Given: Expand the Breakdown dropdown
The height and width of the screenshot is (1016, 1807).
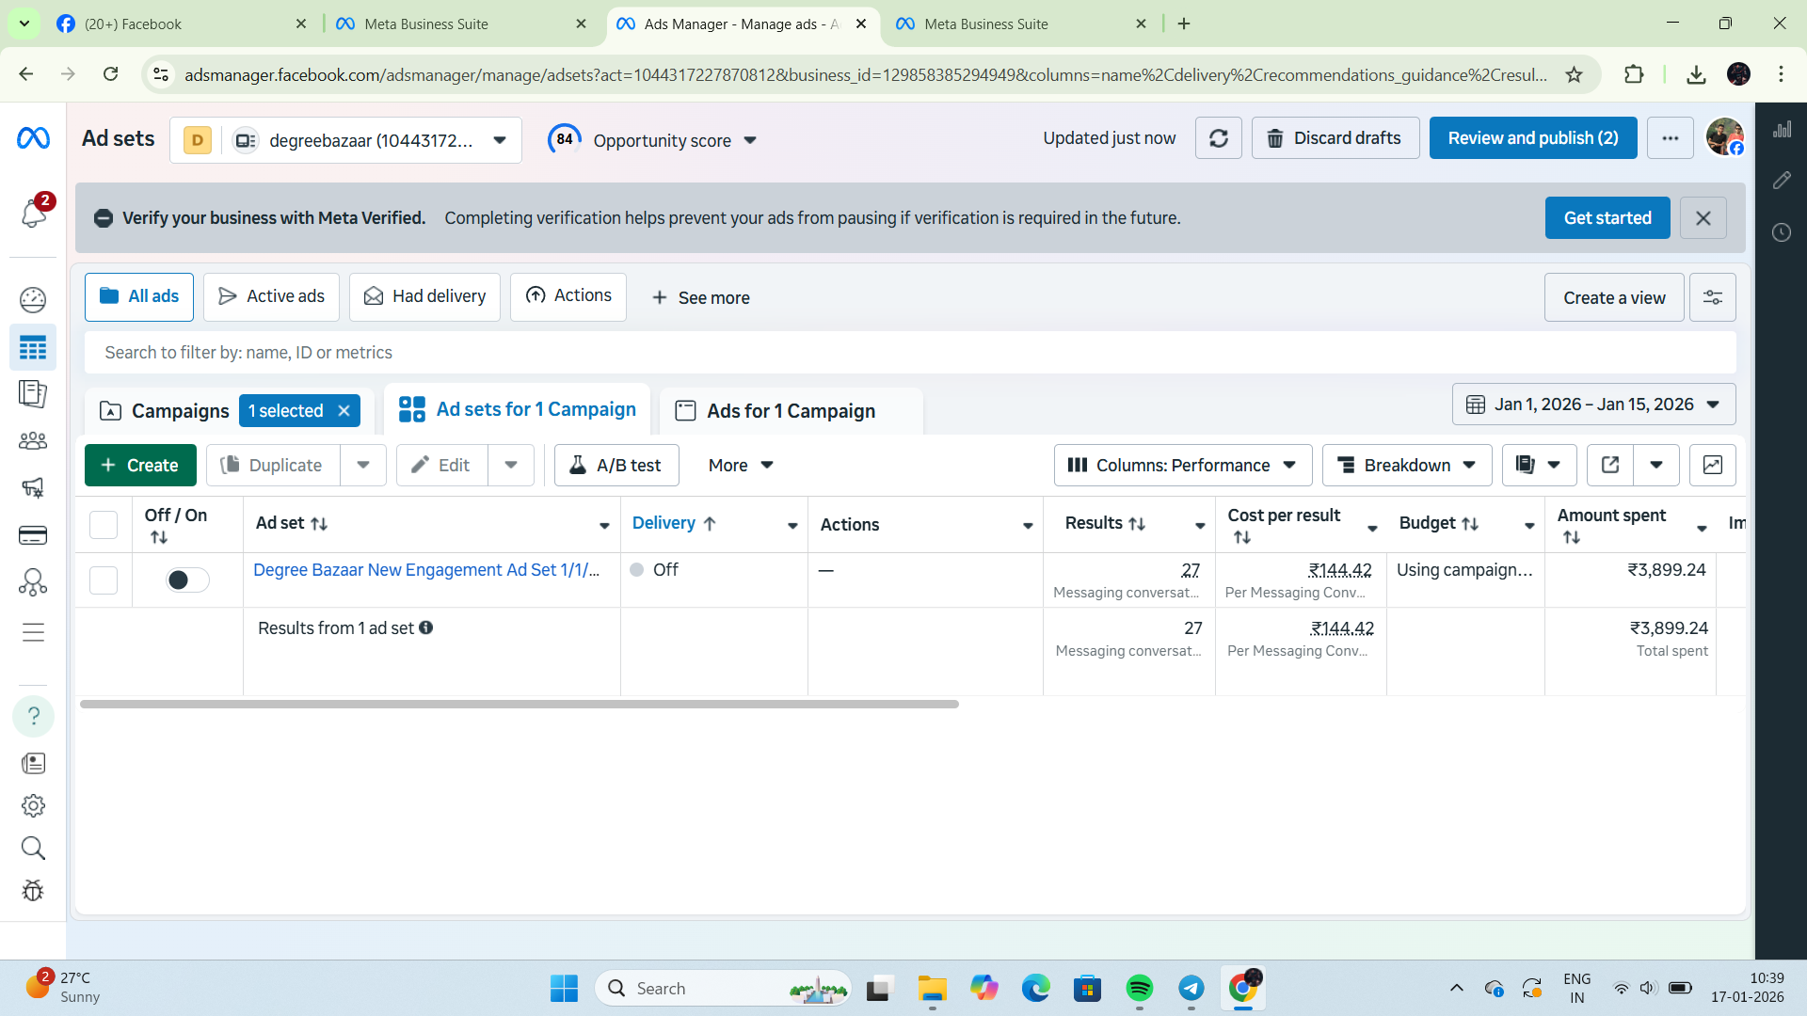Looking at the screenshot, I should (1406, 465).
